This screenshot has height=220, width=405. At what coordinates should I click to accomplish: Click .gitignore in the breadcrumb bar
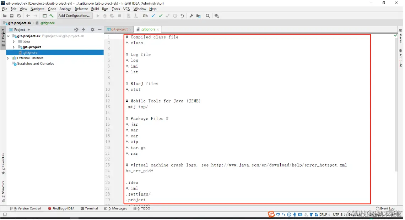click(47, 23)
